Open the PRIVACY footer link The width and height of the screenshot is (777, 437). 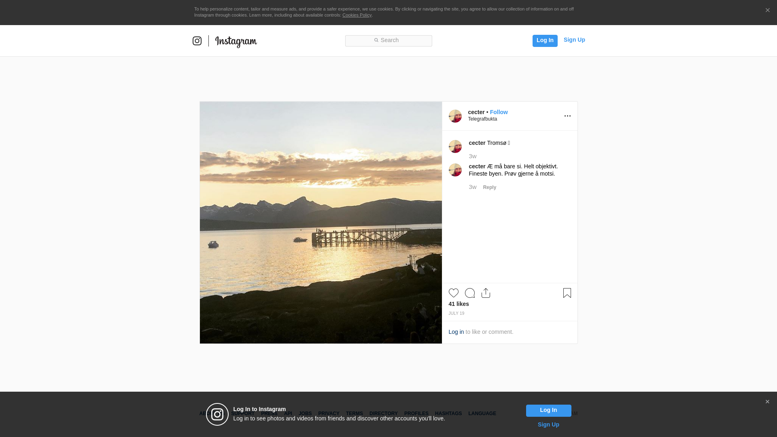point(329,414)
